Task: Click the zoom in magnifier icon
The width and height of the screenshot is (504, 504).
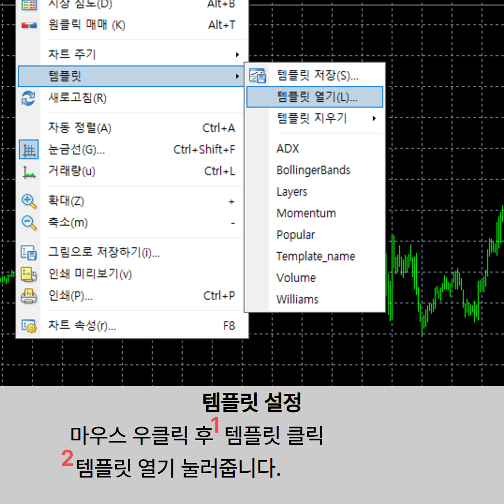Action: (29, 202)
